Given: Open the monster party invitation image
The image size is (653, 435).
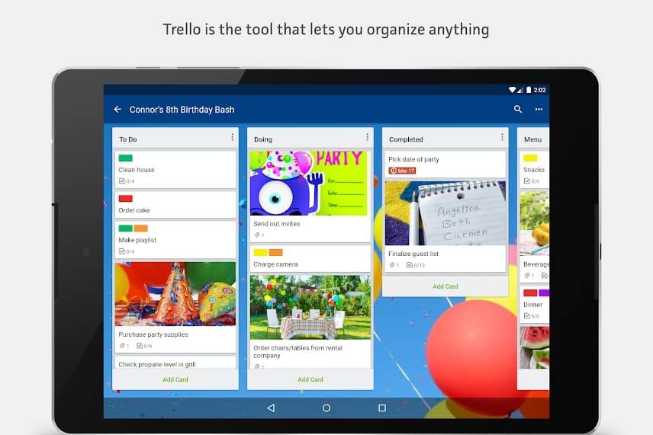Looking at the screenshot, I should pyautogui.click(x=309, y=183).
